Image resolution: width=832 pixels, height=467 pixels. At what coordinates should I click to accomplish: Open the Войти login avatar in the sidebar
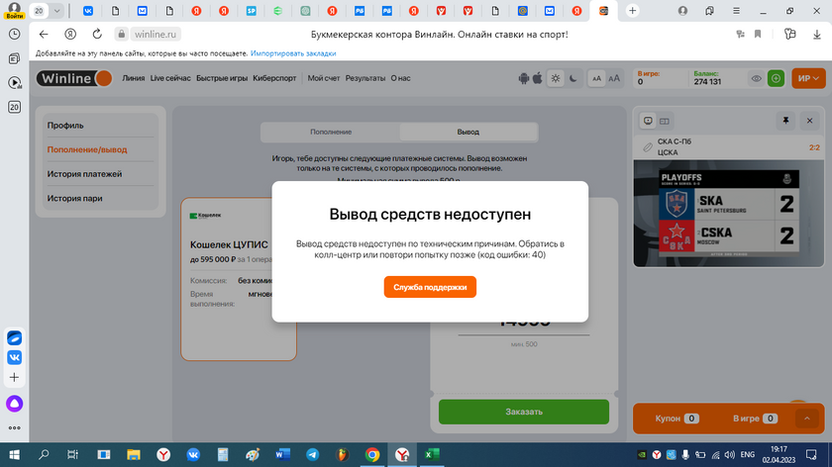coord(14,11)
